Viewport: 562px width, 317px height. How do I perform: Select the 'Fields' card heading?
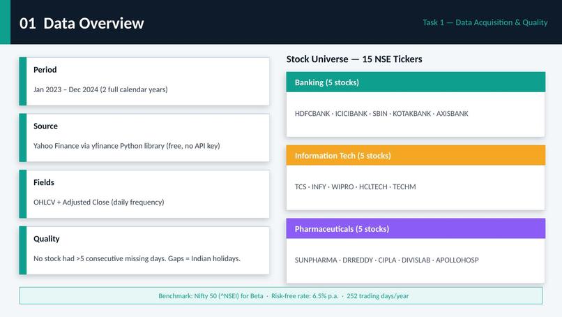(44, 182)
